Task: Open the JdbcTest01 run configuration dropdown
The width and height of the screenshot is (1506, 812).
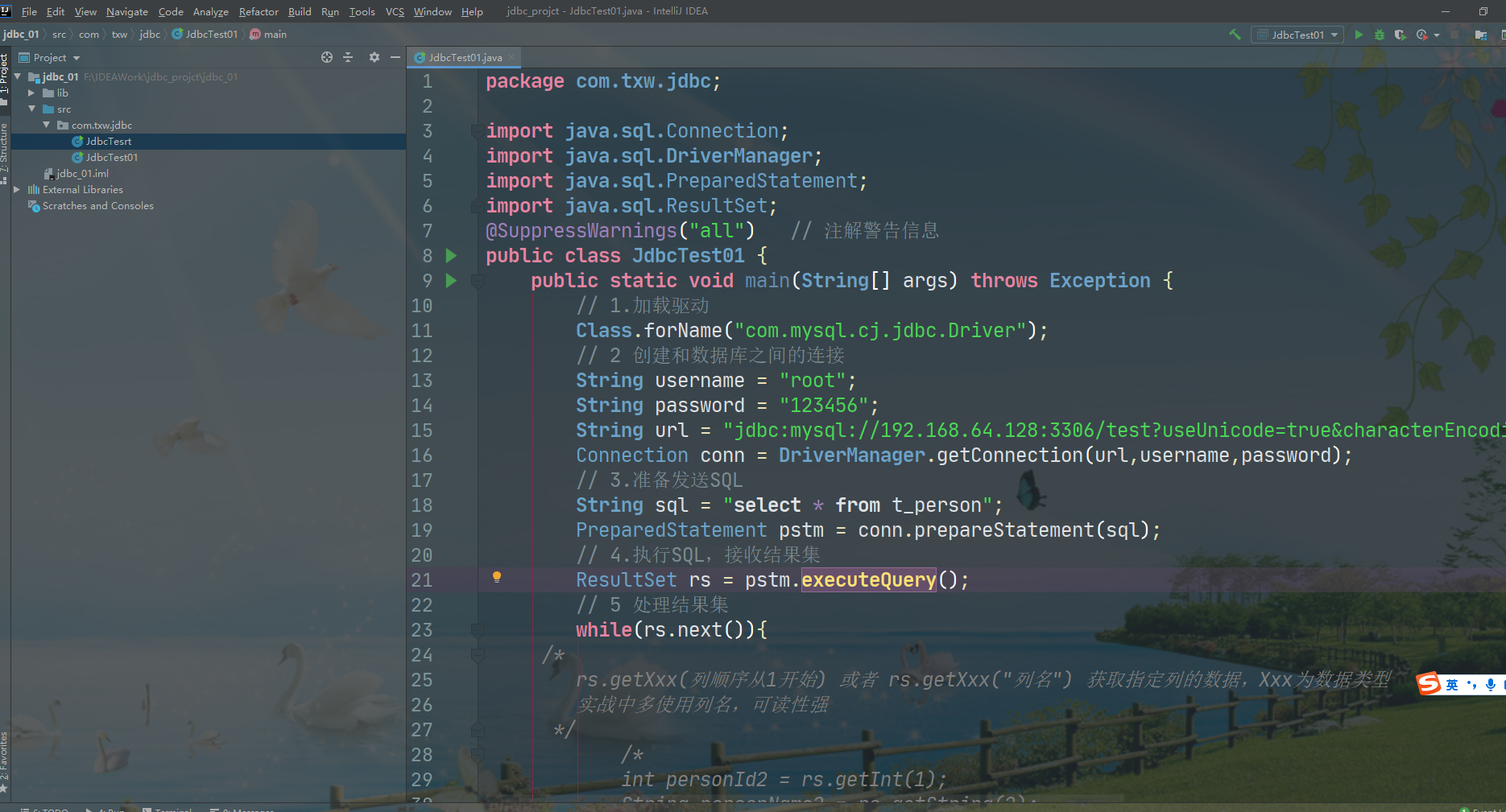Action: click(x=1297, y=35)
